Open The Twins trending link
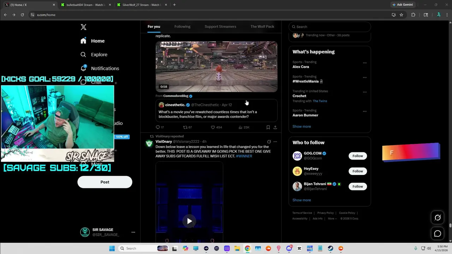Viewport: 452px width, 254px height. coord(320,101)
